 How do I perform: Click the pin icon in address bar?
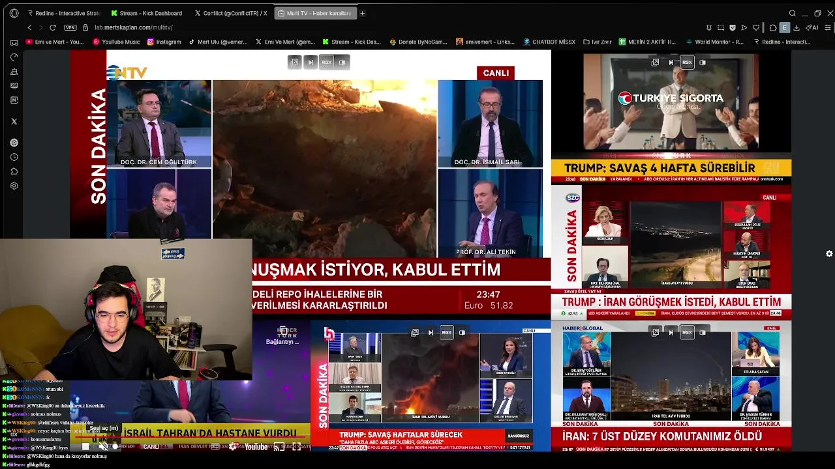coord(709,27)
